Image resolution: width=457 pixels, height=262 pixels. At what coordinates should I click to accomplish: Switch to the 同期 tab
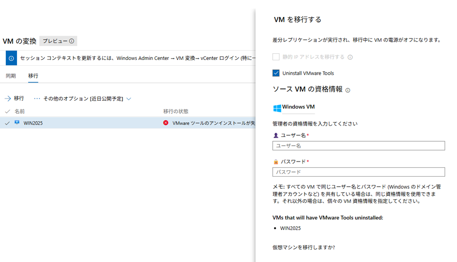11,76
